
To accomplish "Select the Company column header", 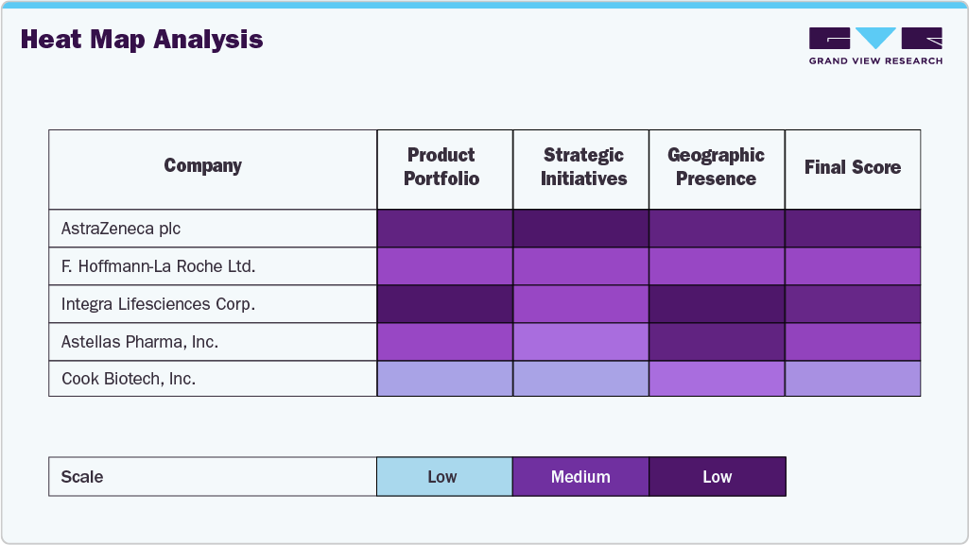I will pyautogui.click(x=203, y=166).
